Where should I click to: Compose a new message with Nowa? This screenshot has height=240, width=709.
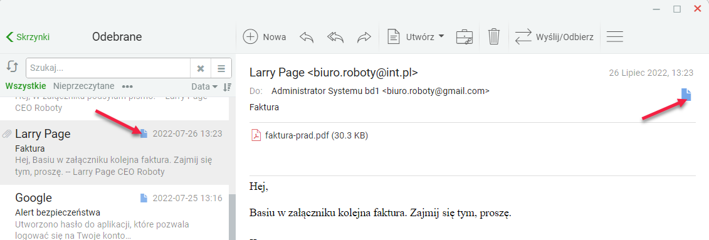point(265,37)
